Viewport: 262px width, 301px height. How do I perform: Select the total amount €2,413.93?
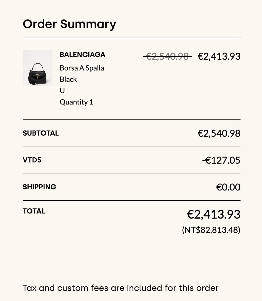(213, 214)
